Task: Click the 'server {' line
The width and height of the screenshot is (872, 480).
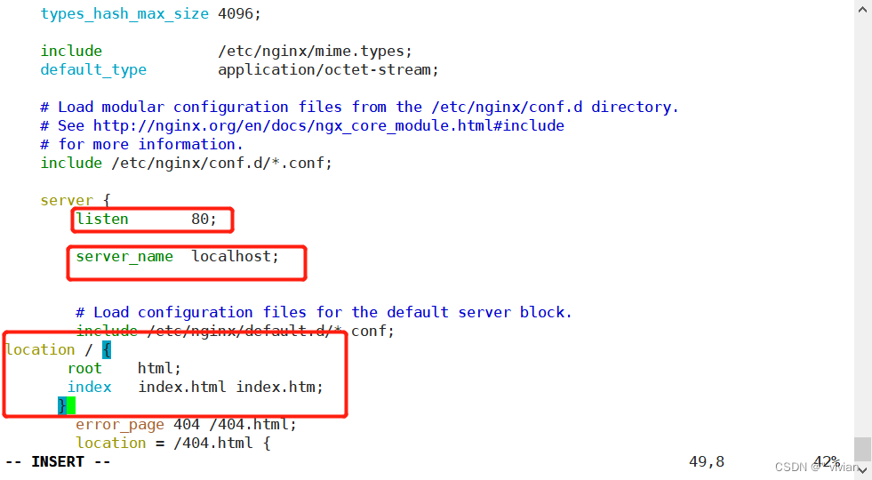Action: [76, 200]
